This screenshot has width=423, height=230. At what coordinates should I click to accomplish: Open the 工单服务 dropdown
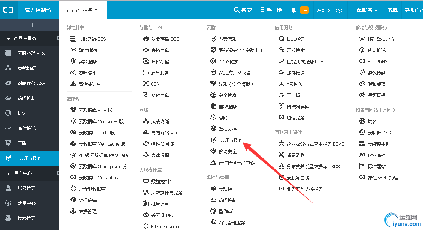click(x=365, y=10)
